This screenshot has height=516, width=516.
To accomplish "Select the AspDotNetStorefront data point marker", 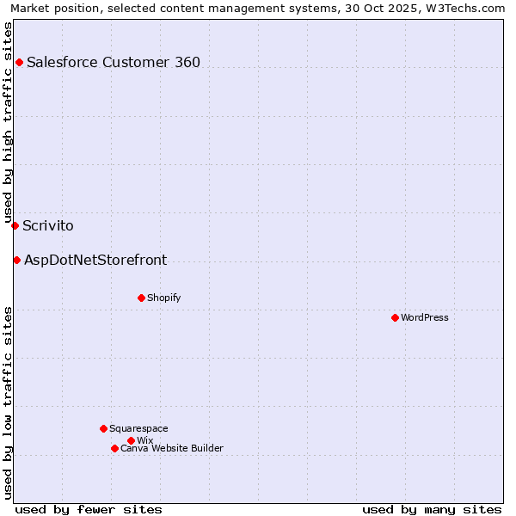I will tap(16, 260).
